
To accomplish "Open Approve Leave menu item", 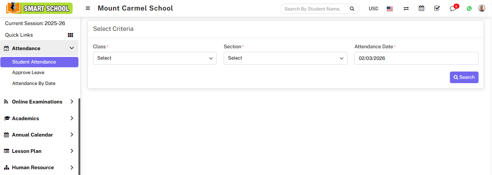I will click(28, 73).
